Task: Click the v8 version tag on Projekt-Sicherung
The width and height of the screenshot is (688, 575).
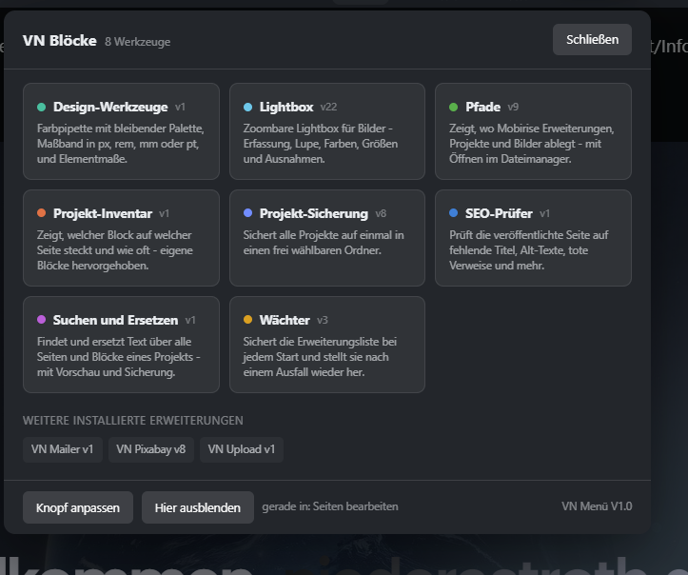Action: tap(381, 214)
